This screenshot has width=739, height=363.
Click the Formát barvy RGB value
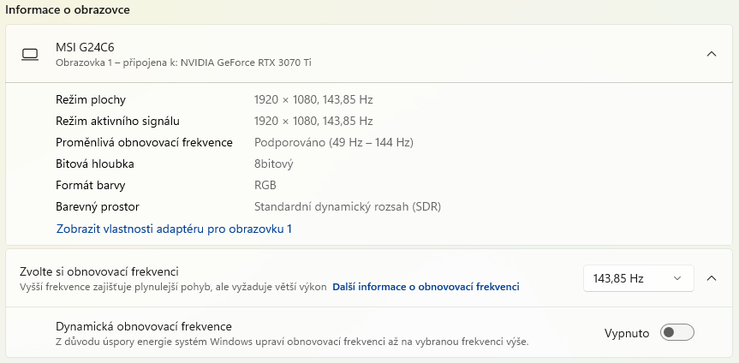point(265,185)
